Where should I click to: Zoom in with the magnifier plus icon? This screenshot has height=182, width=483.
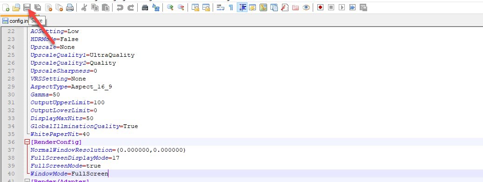point(170,8)
